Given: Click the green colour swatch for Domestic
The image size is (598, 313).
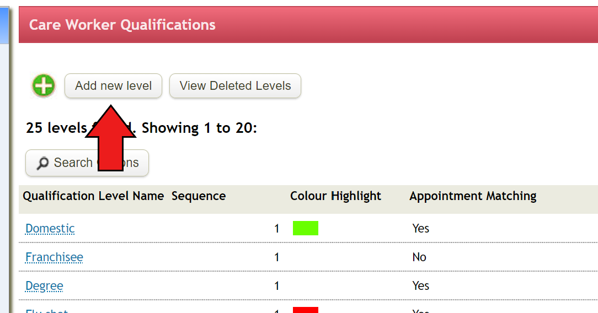Looking at the screenshot, I should pos(306,228).
